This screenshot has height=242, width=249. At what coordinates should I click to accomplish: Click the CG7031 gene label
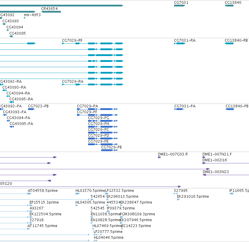pos(181,3)
